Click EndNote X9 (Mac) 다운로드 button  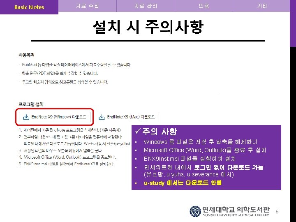click(127, 117)
